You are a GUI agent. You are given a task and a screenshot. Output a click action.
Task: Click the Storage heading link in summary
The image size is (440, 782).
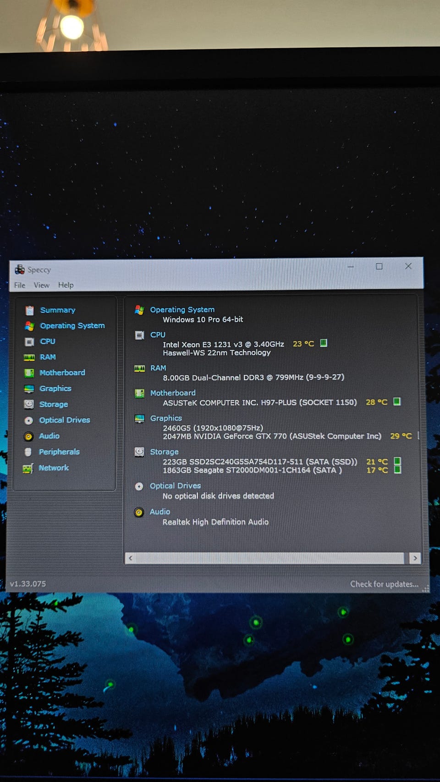tap(164, 452)
